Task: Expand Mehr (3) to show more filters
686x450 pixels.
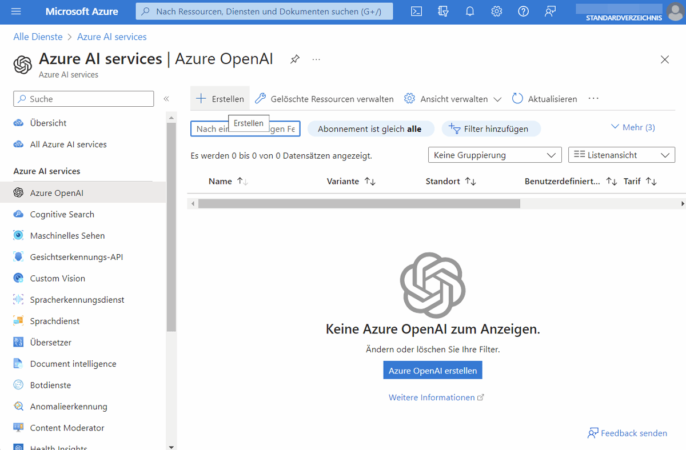Action: pyautogui.click(x=632, y=127)
